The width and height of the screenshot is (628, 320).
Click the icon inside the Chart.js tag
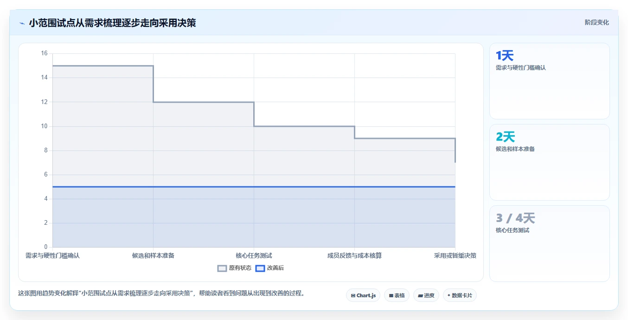(x=353, y=295)
